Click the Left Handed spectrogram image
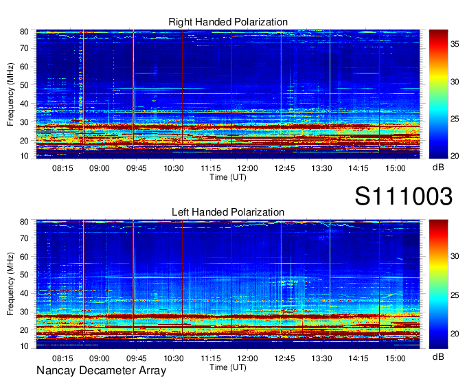Viewport: 467px width, 379px height. [x=228, y=284]
